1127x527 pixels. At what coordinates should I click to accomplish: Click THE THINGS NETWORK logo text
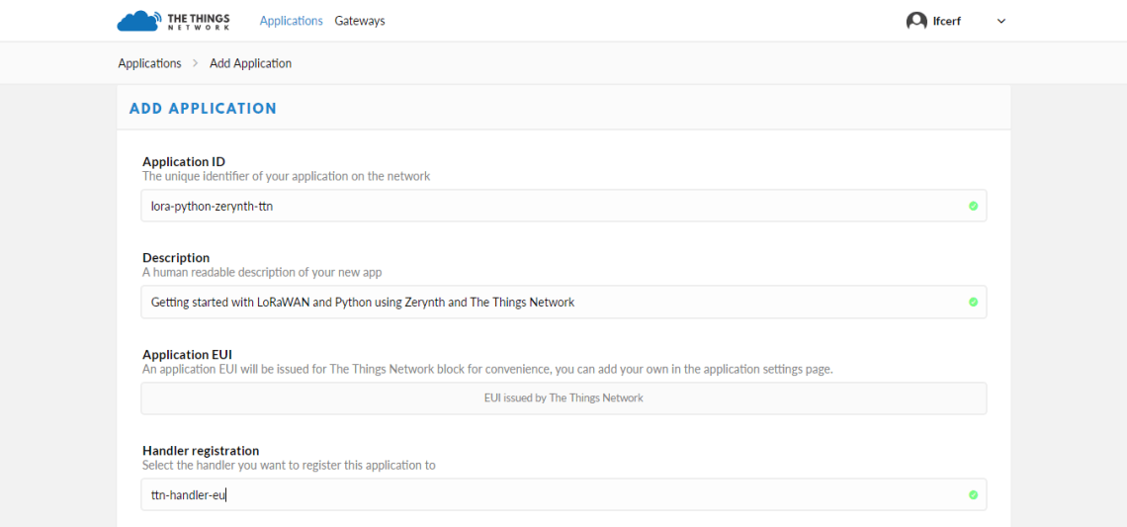point(199,21)
